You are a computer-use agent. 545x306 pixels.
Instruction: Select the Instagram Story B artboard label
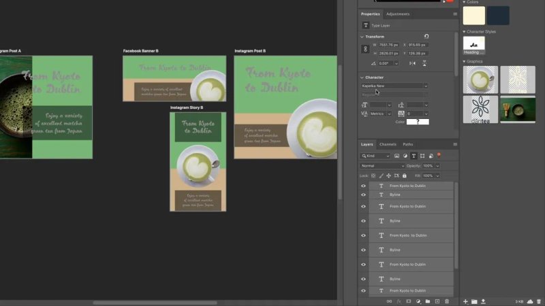(187, 107)
